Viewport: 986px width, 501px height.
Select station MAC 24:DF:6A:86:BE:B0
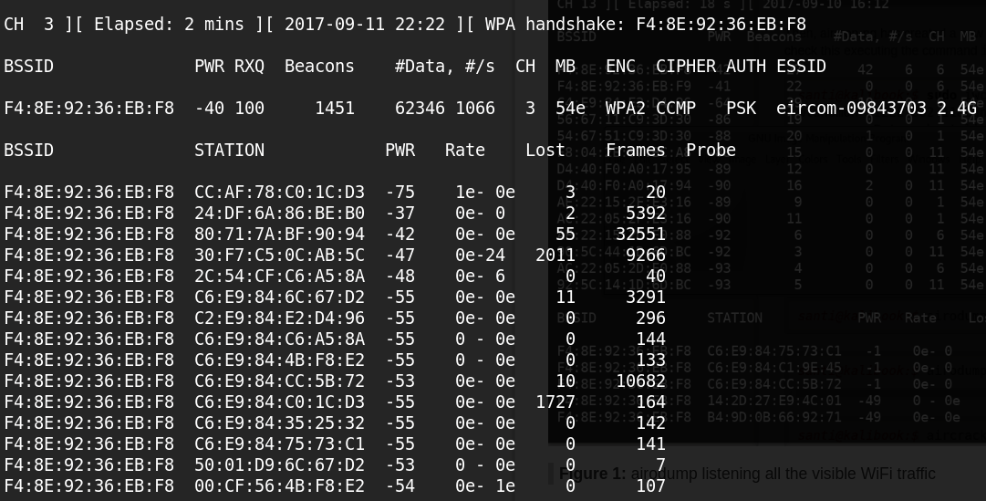(279, 214)
